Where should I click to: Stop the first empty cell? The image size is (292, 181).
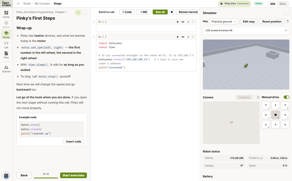click(188, 22)
